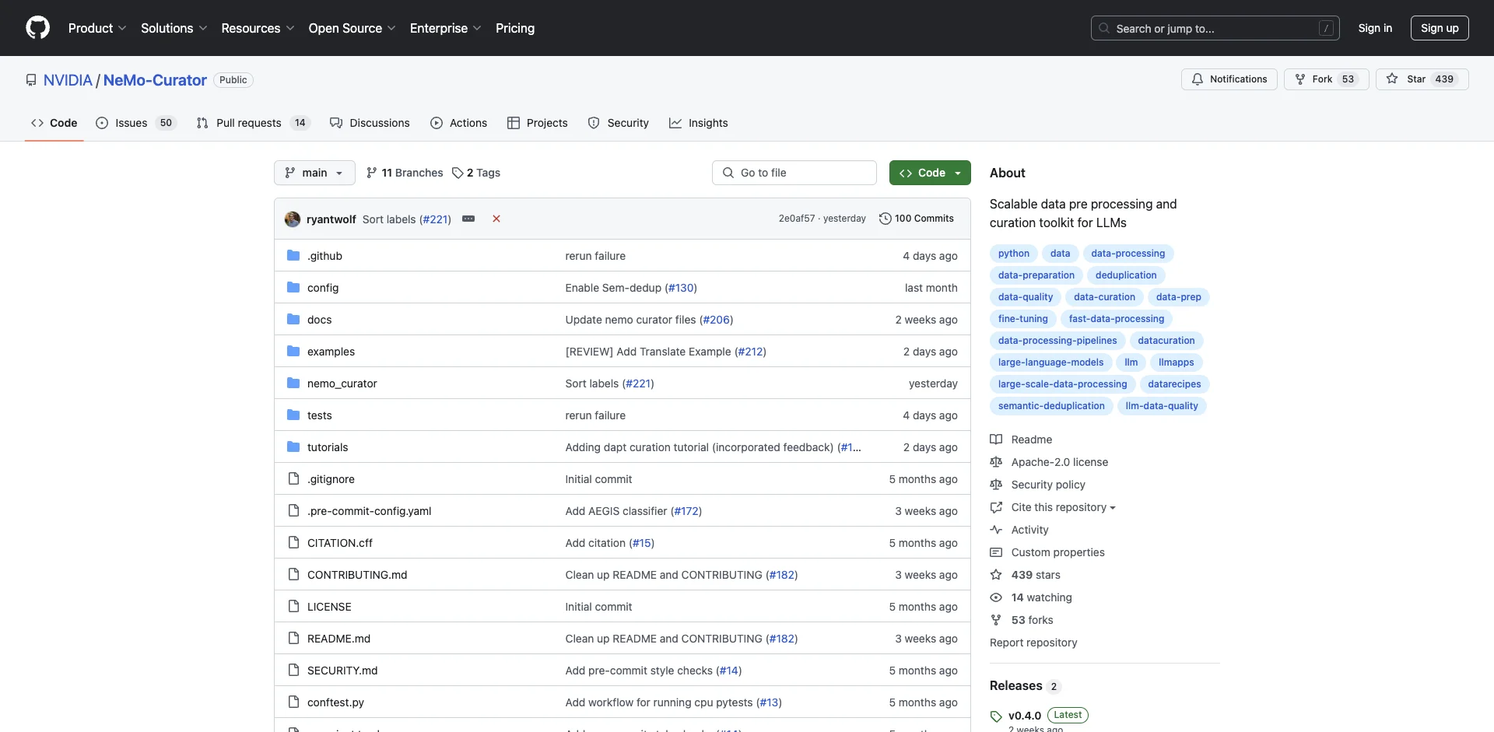Click the conftest.py file icon
This screenshot has height=732, width=1494.
[x=293, y=702]
